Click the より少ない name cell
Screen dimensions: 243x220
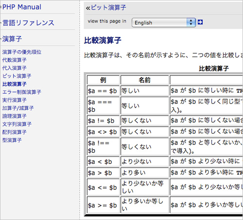(145, 161)
